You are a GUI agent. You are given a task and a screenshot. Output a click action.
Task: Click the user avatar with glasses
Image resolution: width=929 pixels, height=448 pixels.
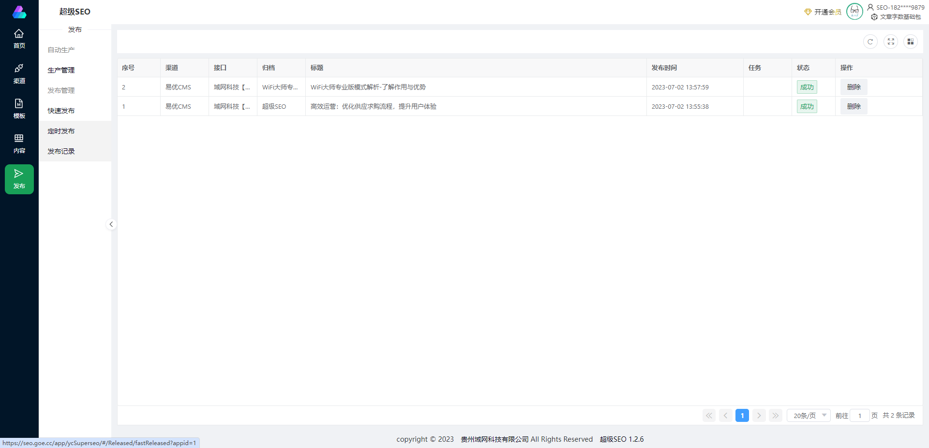click(854, 11)
